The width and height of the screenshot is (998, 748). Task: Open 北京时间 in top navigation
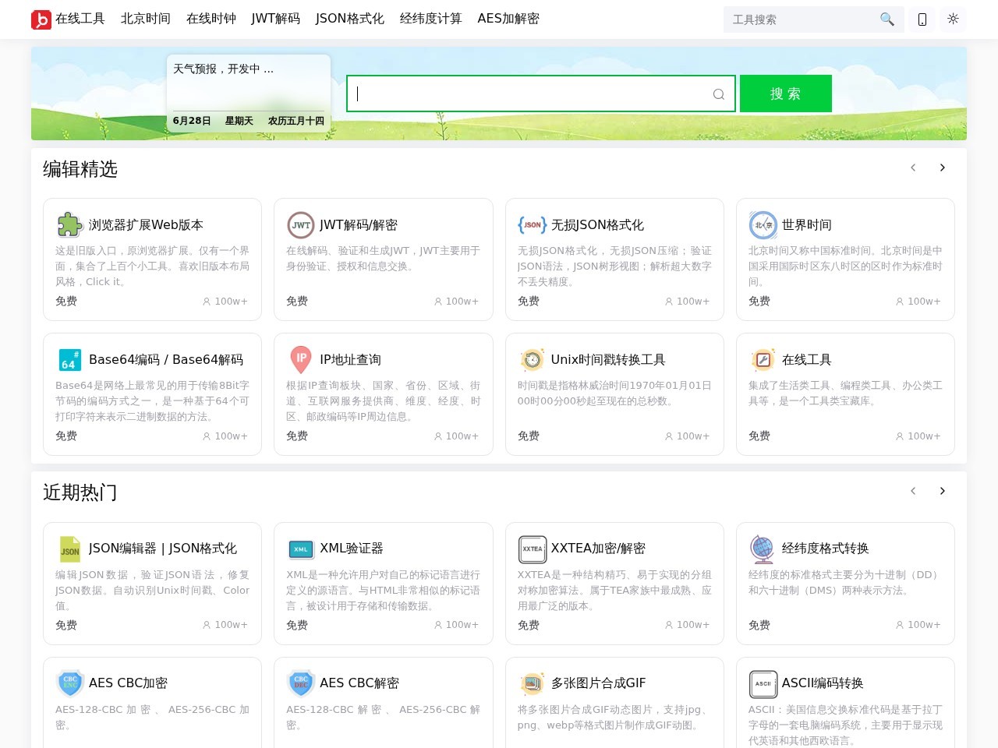click(146, 19)
